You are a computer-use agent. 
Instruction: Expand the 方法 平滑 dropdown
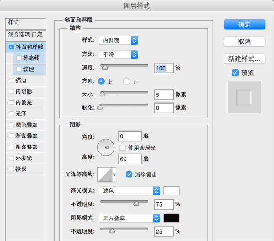[x=118, y=54]
